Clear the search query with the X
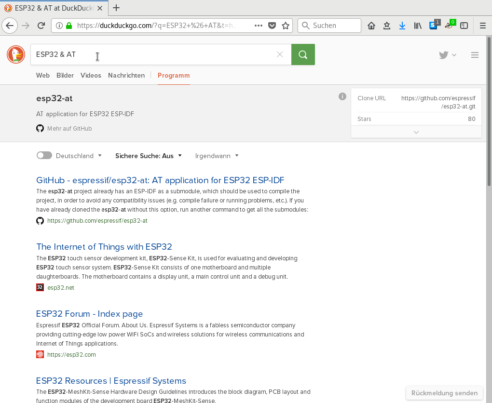492x403 pixels. coord(280,54)
